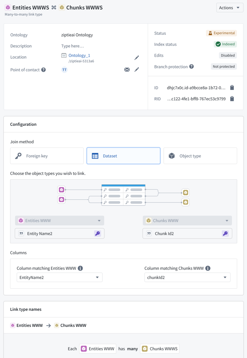This screenshot has width=247, height=358.
Task: Select the Object type join method
Action: pyautogui.click(x=200, y=156)
